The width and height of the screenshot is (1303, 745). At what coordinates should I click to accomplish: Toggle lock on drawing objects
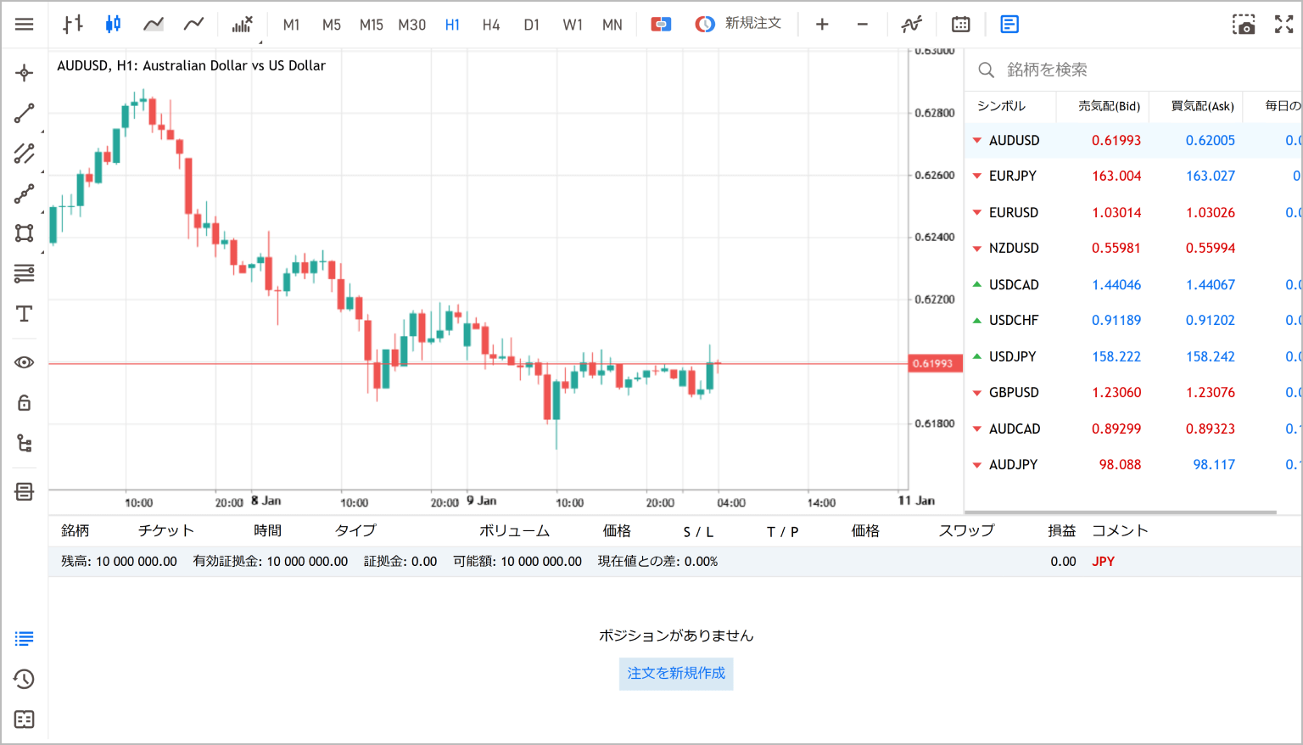[25, 402]
